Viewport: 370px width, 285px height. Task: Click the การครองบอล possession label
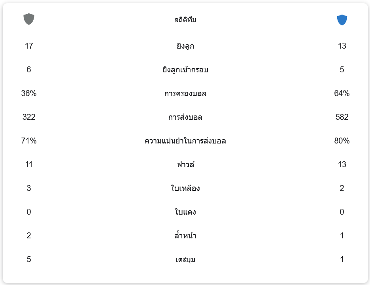(185, 94)
